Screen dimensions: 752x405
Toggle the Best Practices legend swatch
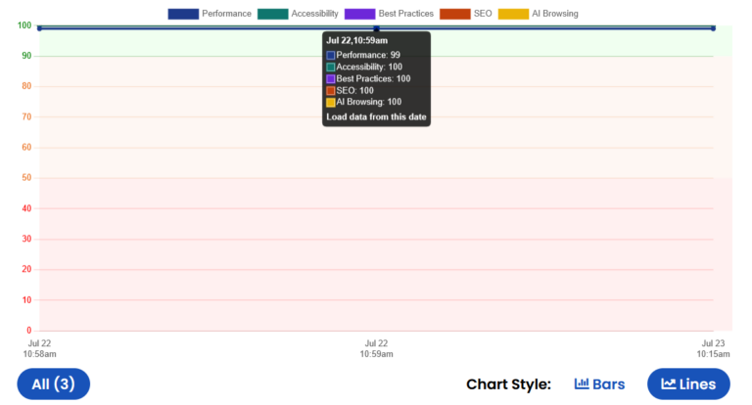coord(359,14)
